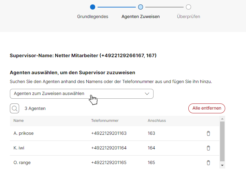
Task: Remove K. iwi using trash icon
Action: (208, 148)
